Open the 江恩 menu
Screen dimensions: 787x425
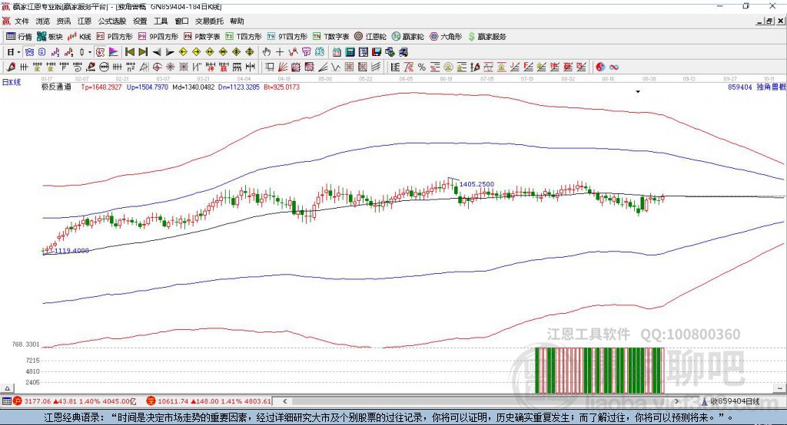(85, 21)
